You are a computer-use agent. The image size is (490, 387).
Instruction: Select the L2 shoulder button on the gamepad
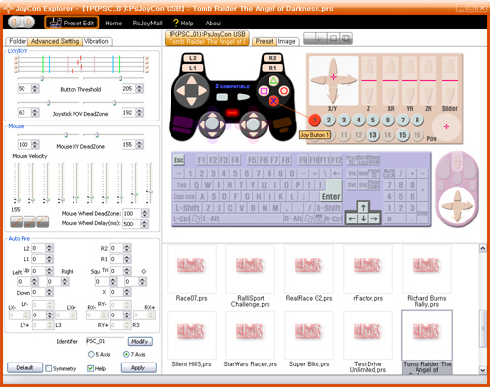193,58
